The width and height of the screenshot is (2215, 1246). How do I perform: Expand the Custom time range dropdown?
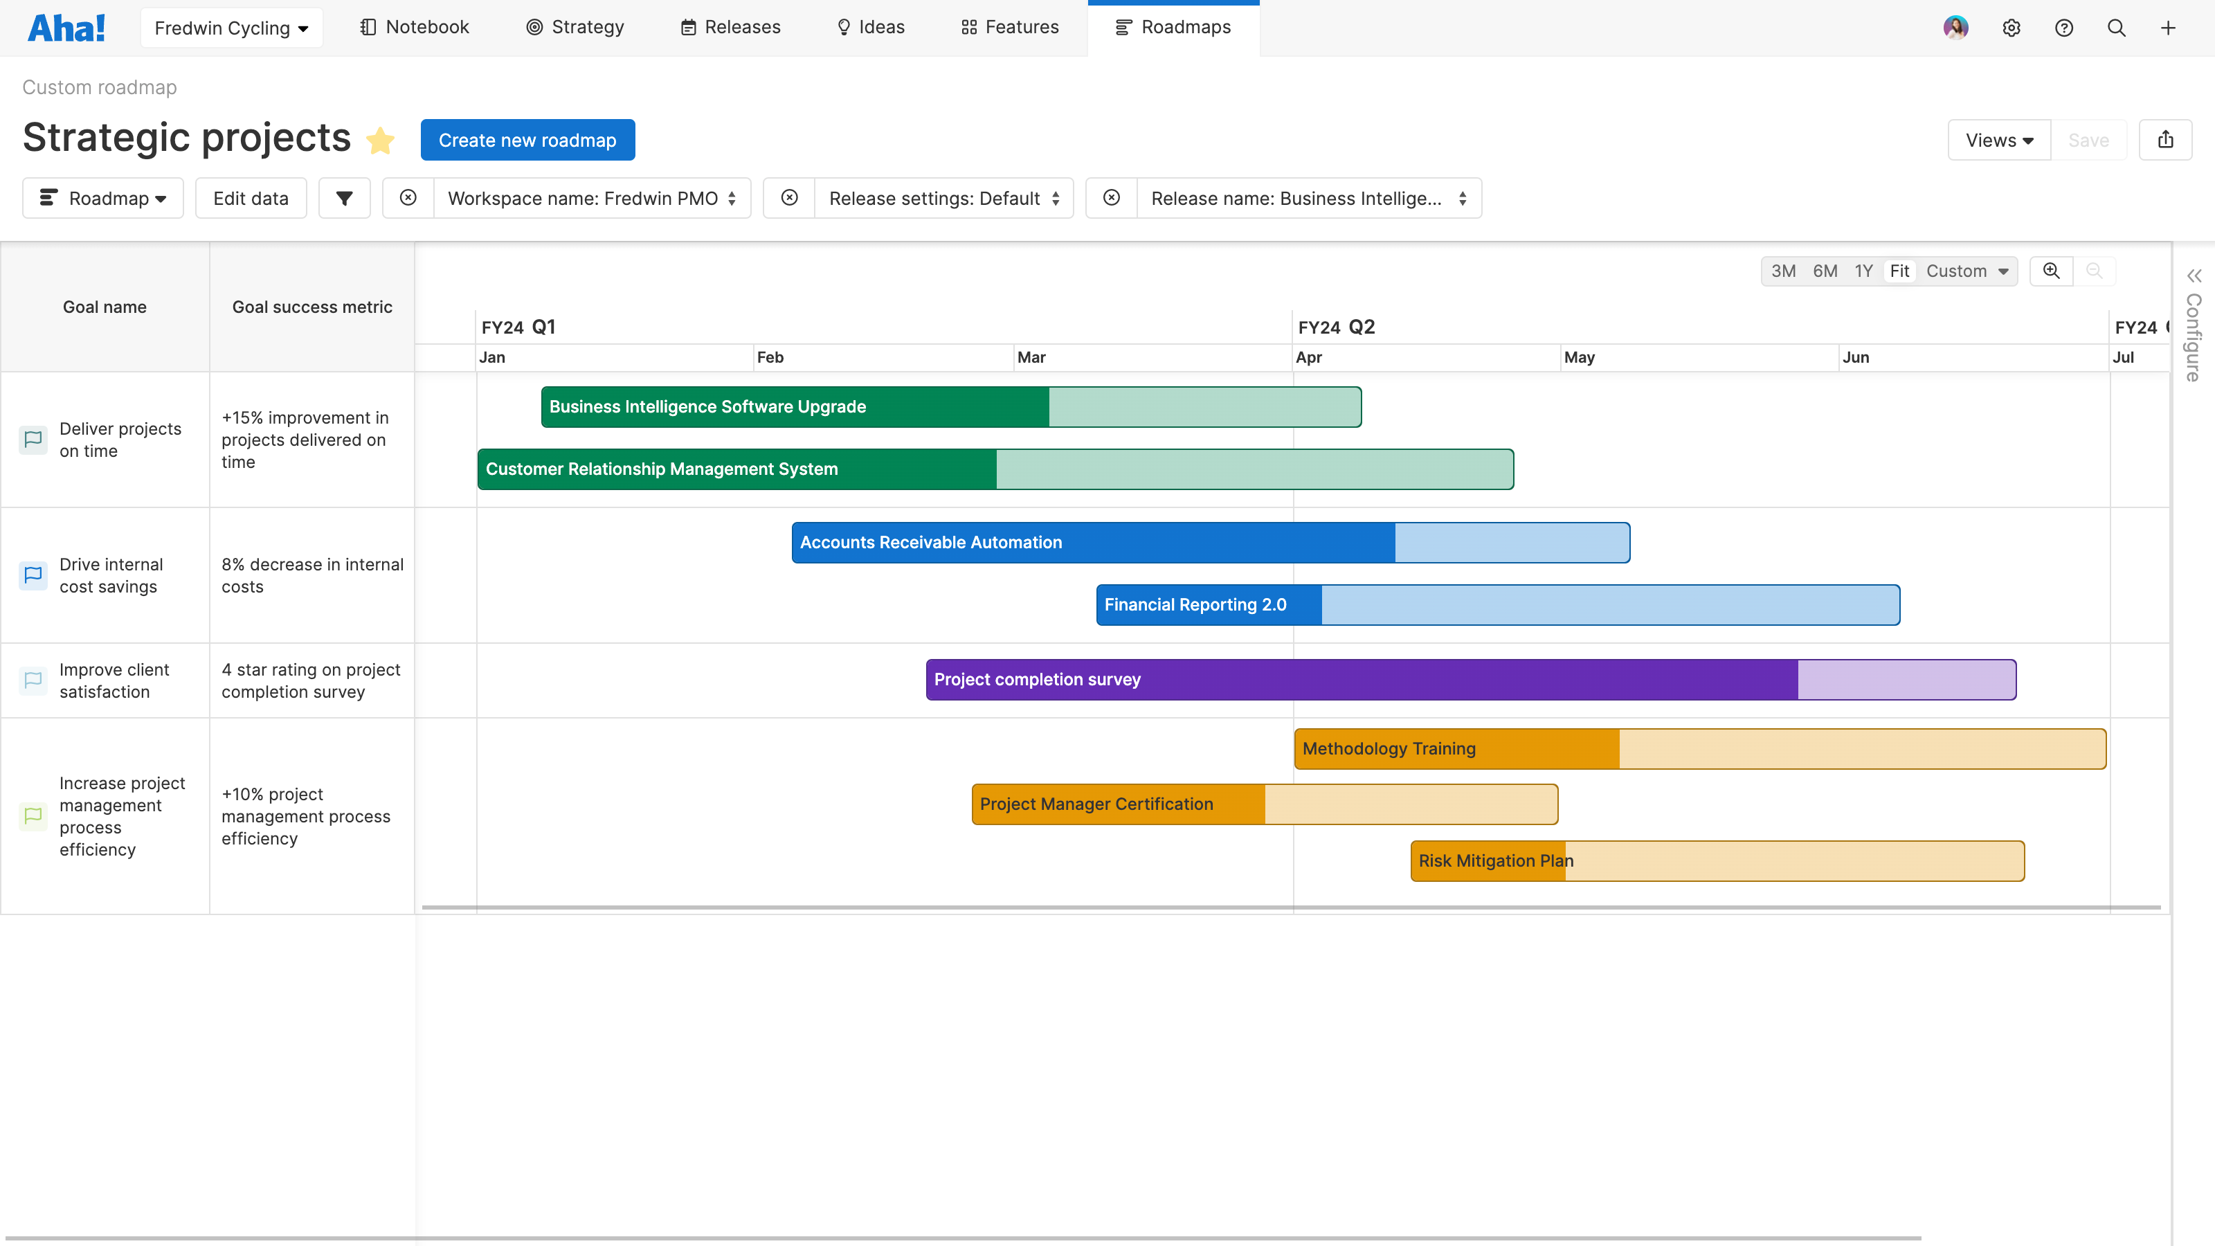(1966, 271)
